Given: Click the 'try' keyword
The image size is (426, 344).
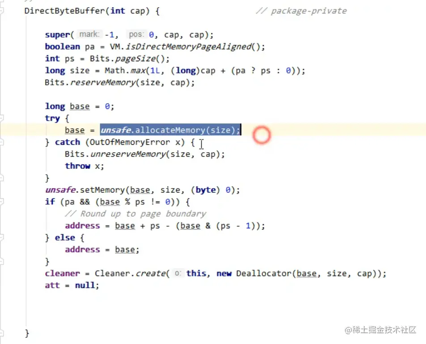Looking at the screenshot, I should click(x=52, y=118).
